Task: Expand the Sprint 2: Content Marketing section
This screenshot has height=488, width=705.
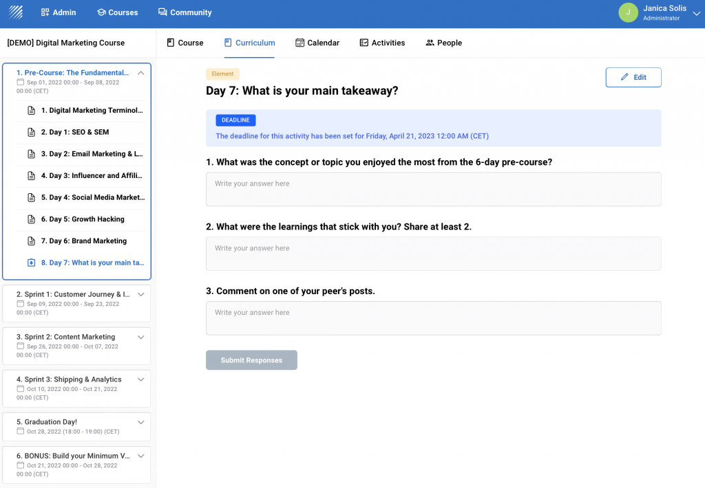Action: pyautogui.click(x=140, y=337)
